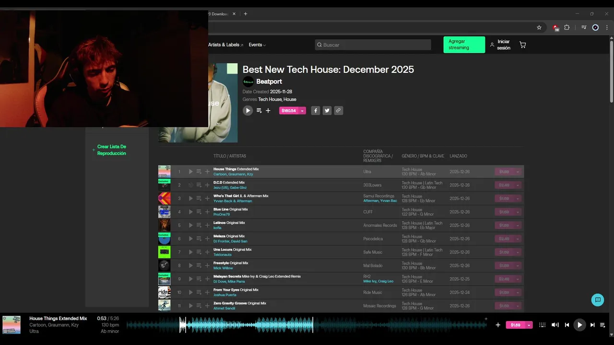The height and width of the screenshot is (345, 614).
Task: Skip to previous track in player
Action: tap(567, 325)
